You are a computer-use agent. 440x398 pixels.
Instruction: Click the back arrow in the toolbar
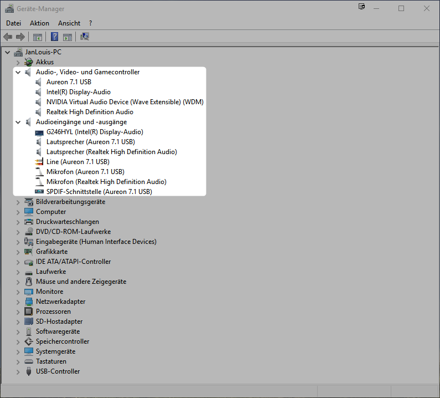click(8, 37)
